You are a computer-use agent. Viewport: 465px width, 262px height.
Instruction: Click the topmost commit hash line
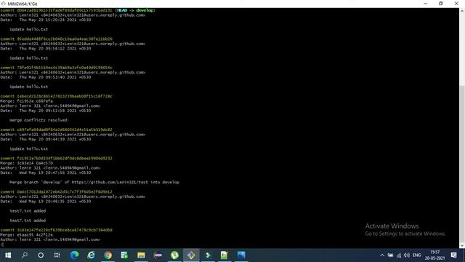(78, 10)
